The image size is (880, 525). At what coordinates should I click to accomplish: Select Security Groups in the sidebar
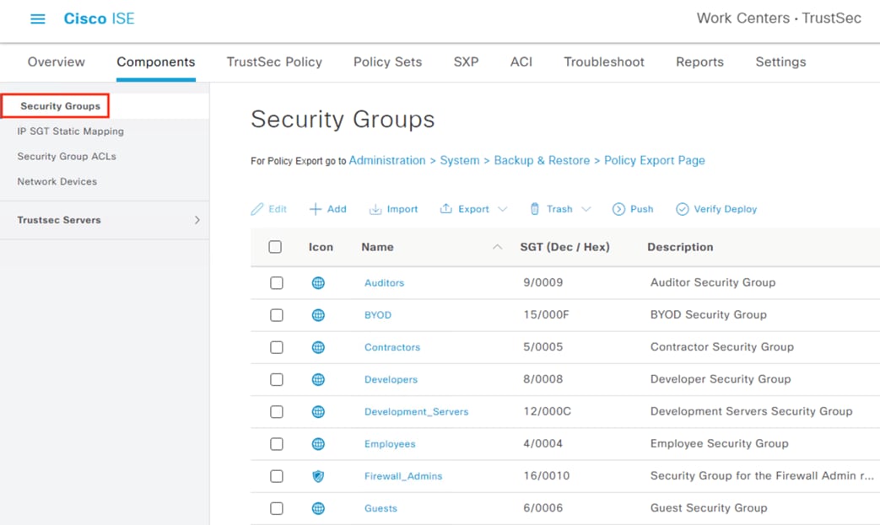(x=60, y=106)
